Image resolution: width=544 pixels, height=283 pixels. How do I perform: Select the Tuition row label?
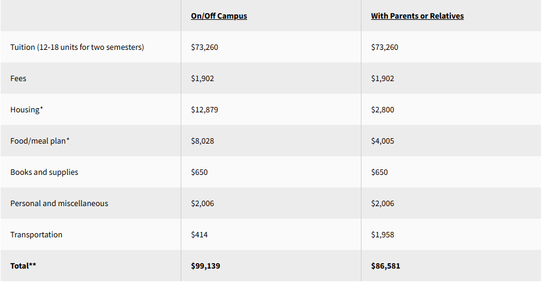pyautogui.click(x=77, y=47)
